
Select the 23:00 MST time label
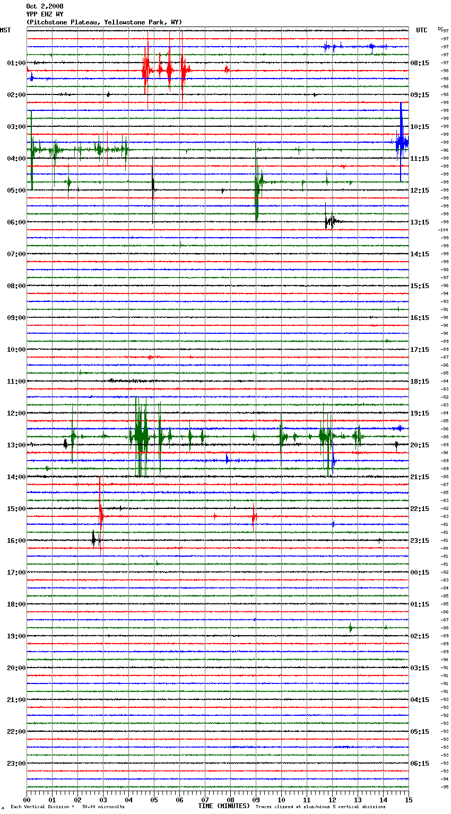tap(16, 763)
